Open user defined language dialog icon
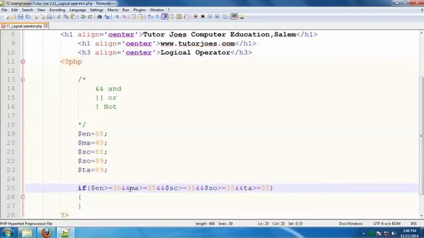 point(172,17)
